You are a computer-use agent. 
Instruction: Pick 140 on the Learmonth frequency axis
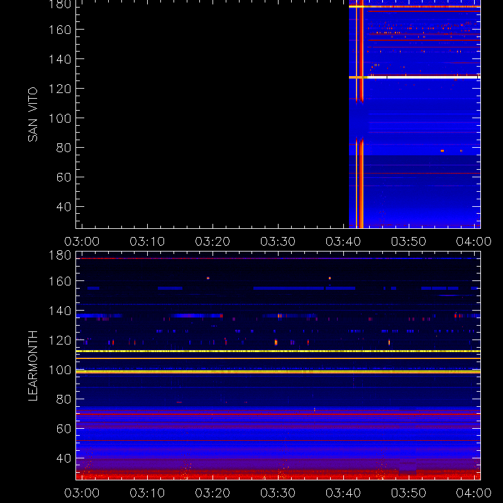(60, 311)
